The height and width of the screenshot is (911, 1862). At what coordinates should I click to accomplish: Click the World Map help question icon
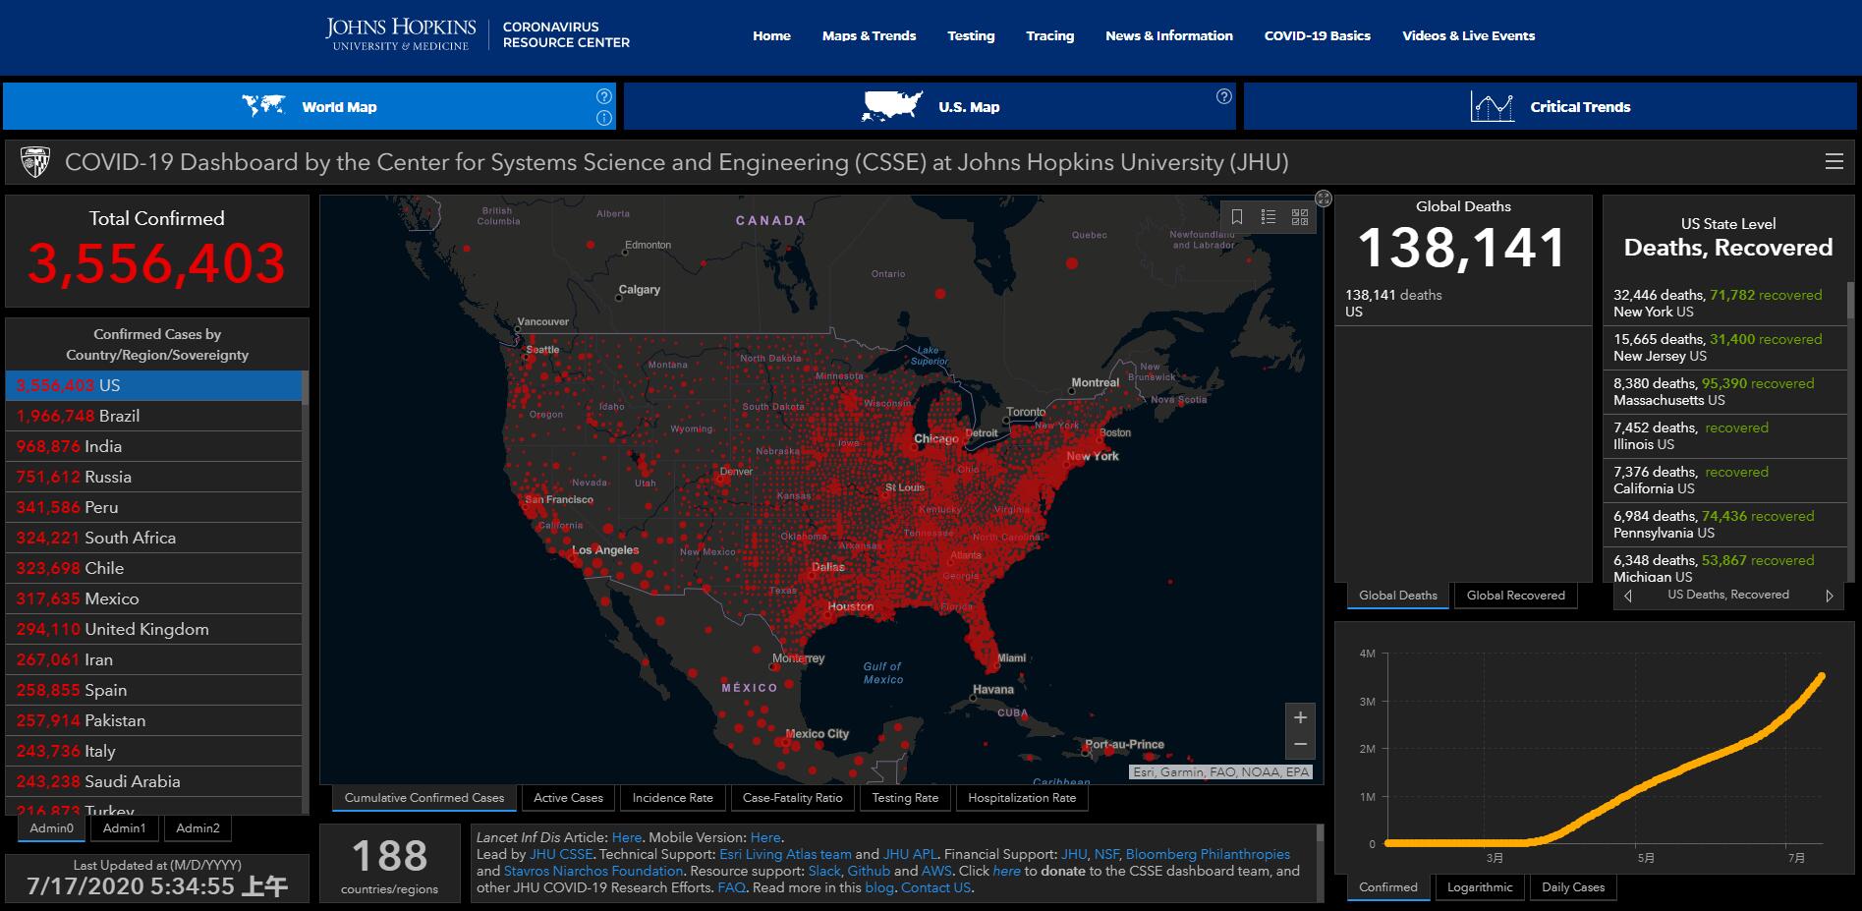(604, 96)
